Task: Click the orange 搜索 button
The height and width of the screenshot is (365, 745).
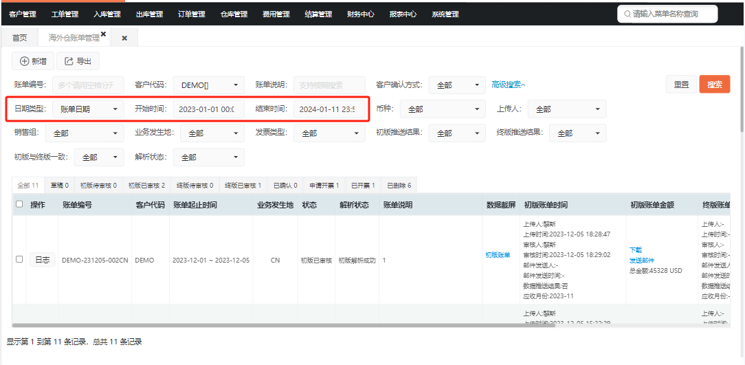Action: 715,85
